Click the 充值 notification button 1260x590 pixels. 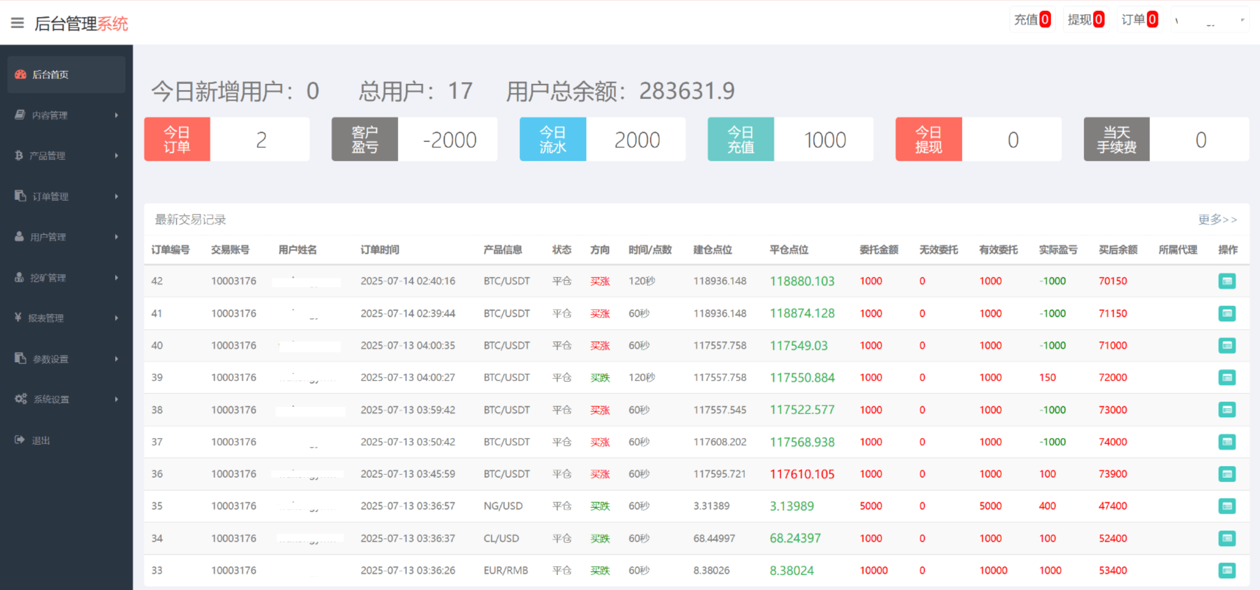[1032, 19]
